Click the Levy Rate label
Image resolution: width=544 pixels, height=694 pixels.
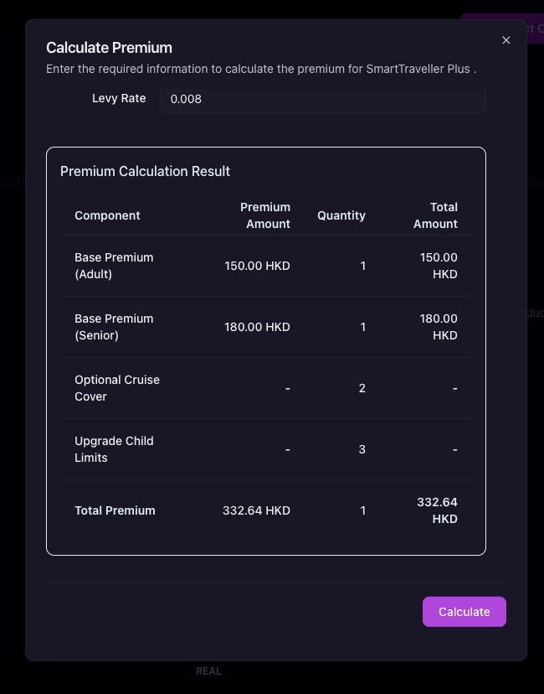tap(119, 98)
